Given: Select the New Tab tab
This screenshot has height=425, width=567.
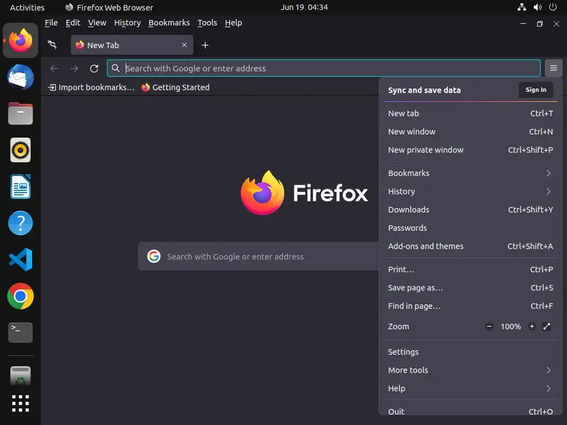Looking at the screenshot, I should tap(132, 45).
